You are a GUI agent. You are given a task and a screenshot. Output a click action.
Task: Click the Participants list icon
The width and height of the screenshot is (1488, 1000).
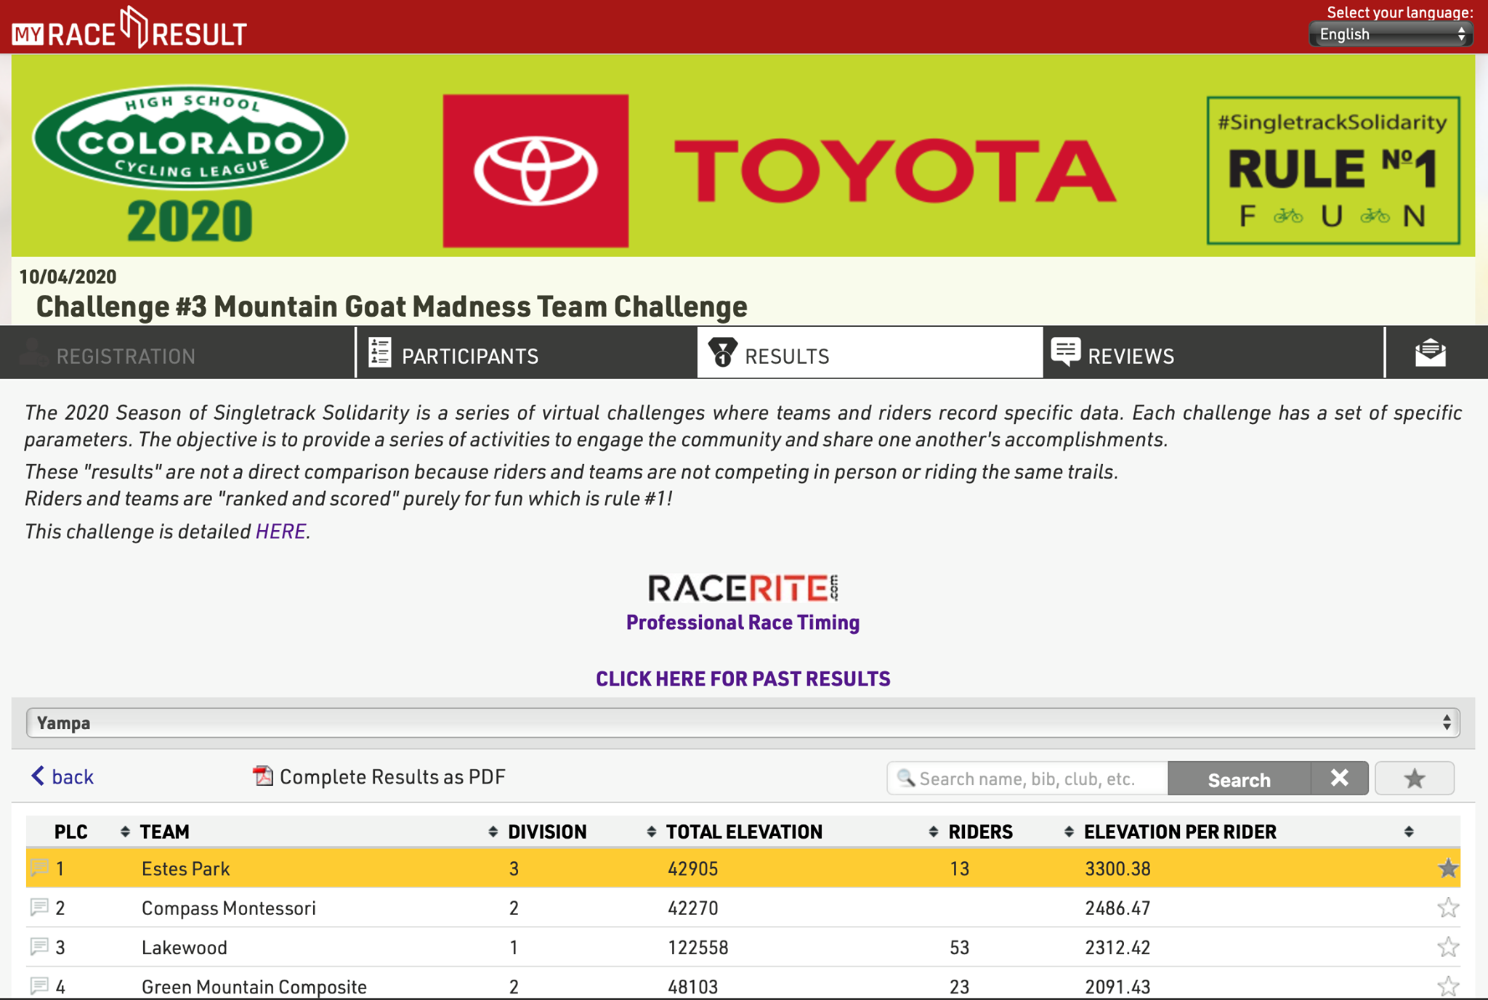point(380,352)
